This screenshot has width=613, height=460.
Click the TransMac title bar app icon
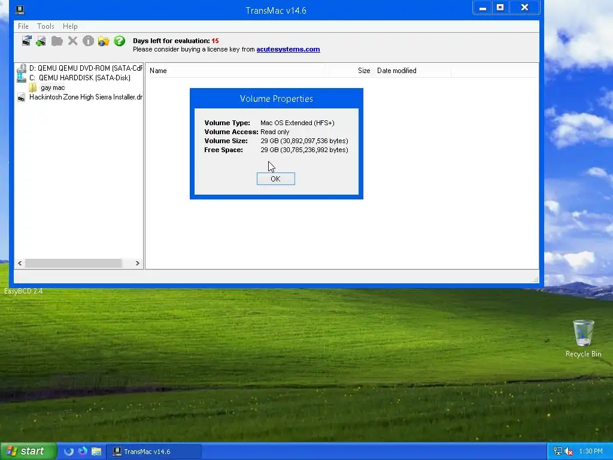point(20,10)
